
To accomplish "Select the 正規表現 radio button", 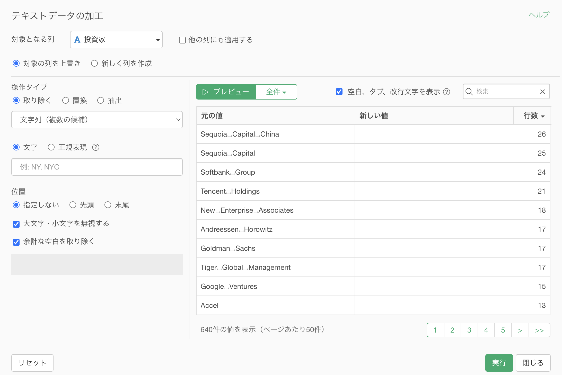I will coord(51,147).
